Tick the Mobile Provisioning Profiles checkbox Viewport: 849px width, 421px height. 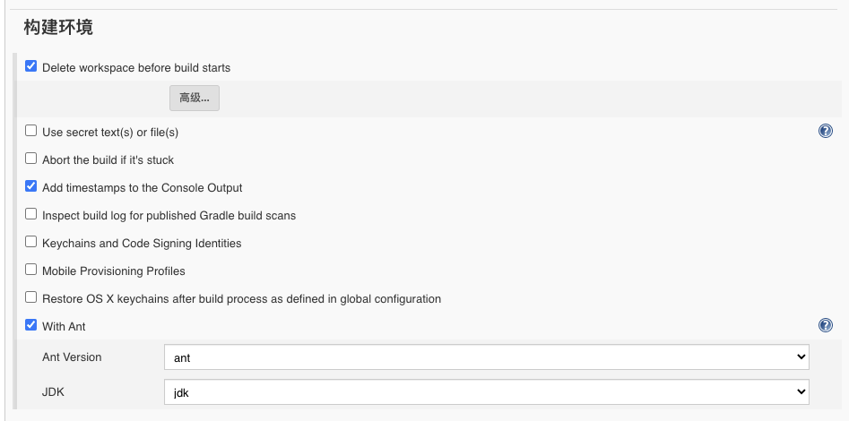tap(30, 269)
